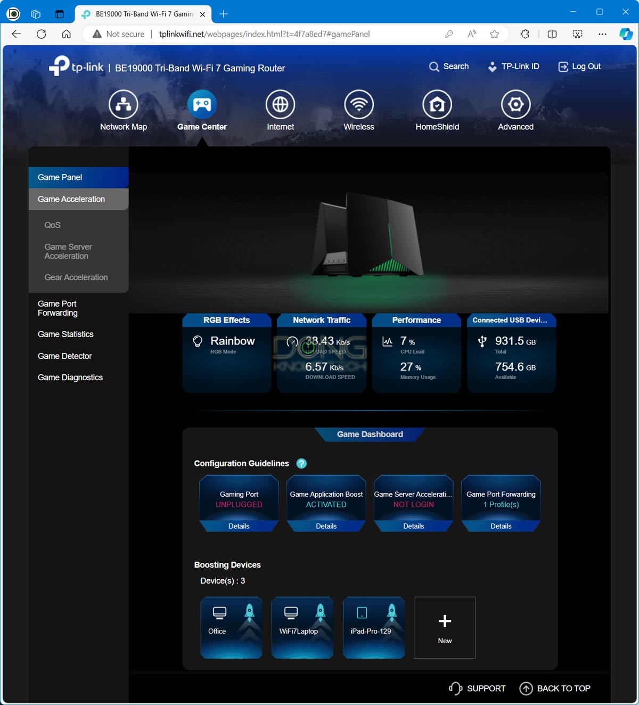Screen dimensions: 639x705
Task: Open the Network Map icon
Action: (x=124, y=104)
